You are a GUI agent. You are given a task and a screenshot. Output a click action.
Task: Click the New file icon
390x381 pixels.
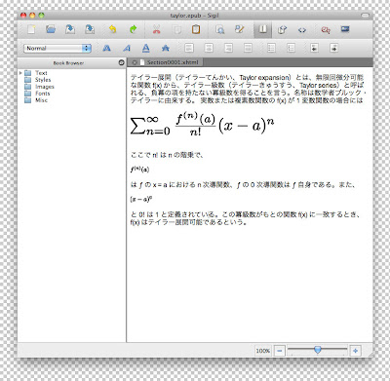[x=31, y=29]
